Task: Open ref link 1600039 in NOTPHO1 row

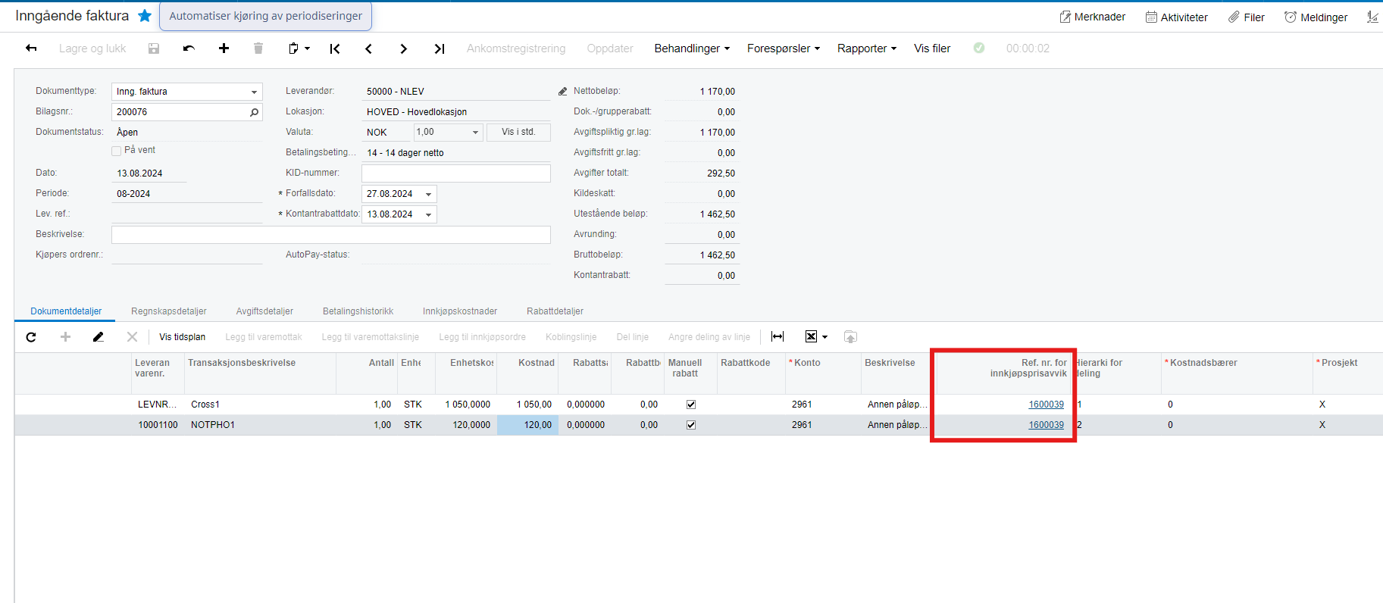Action: coord(1046,425)
